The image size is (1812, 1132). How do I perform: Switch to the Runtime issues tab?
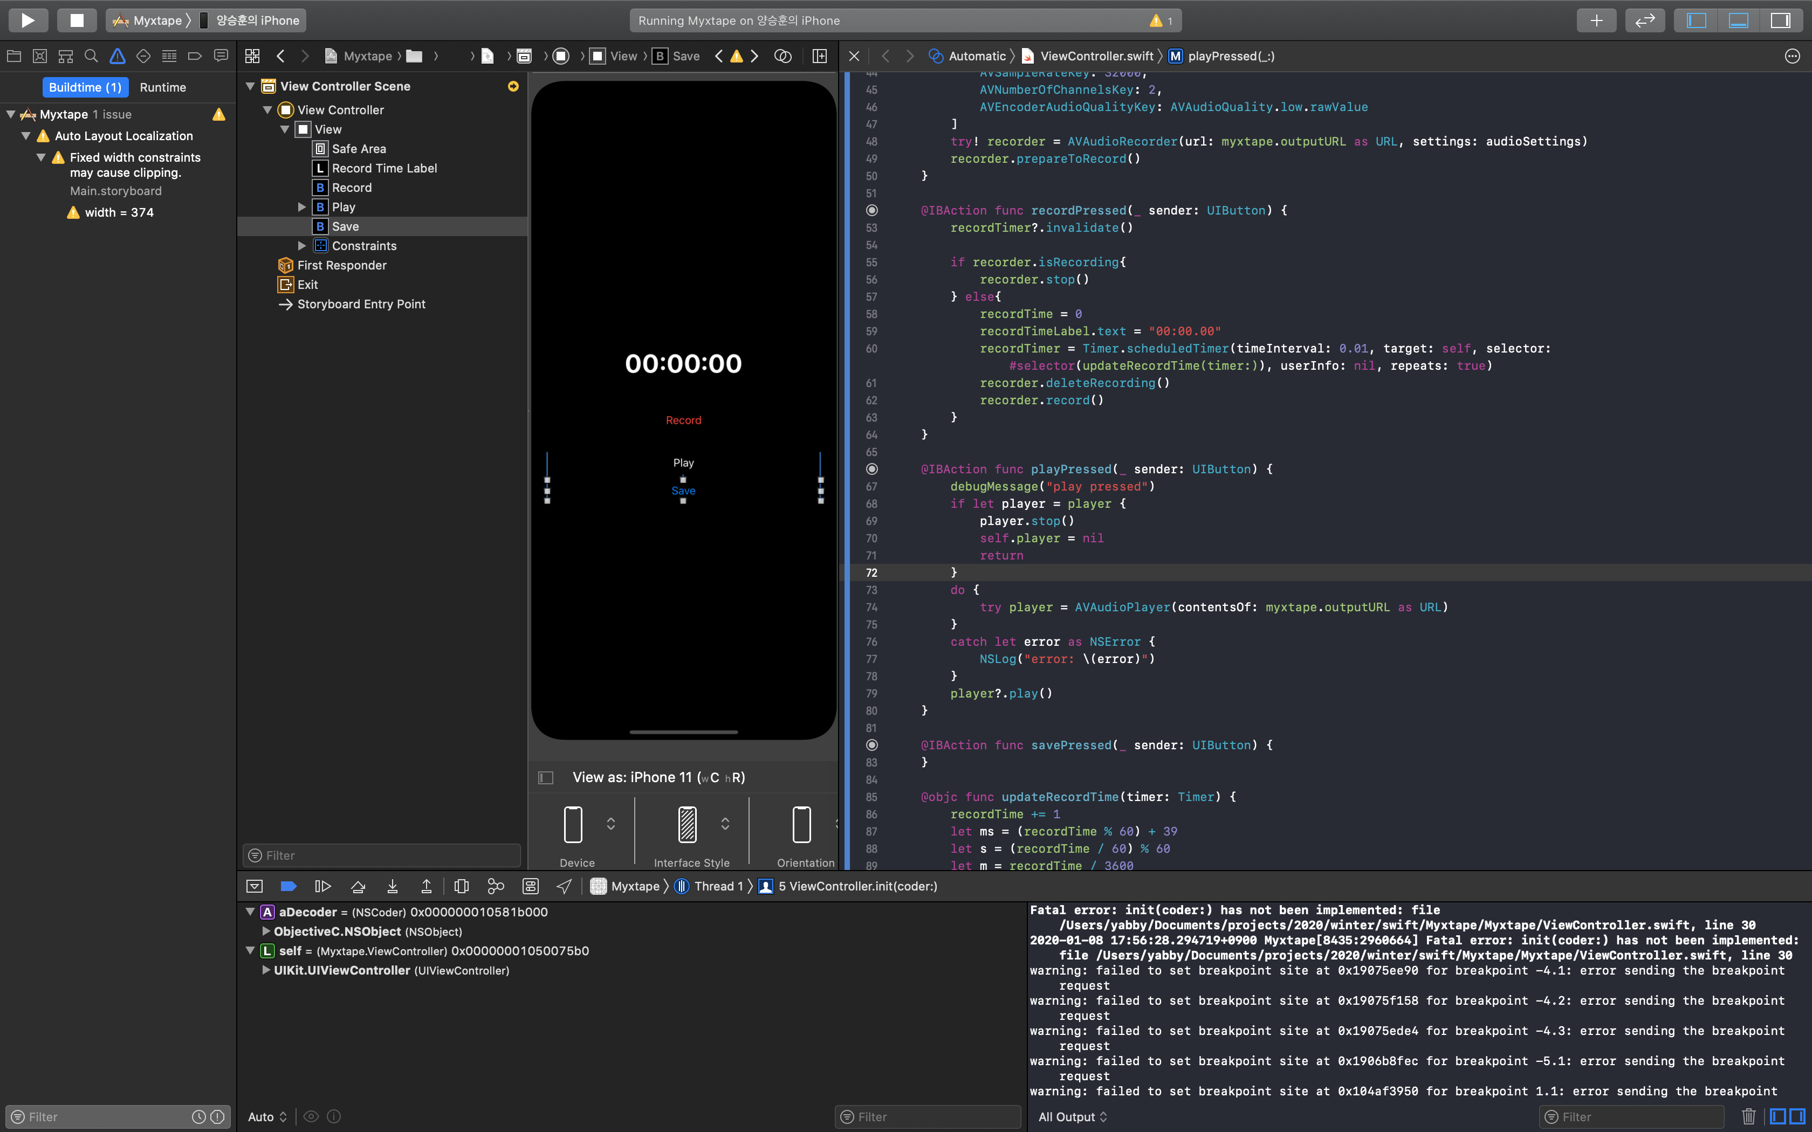tap(162, 87)
